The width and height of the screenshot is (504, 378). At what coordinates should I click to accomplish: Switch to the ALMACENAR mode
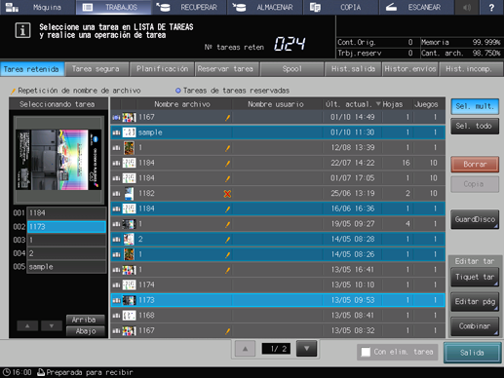(x=265, y=7)
